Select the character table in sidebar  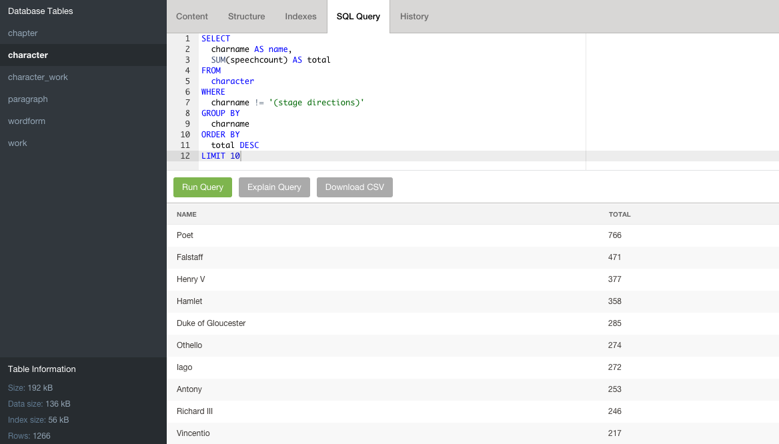pos(28,55)
